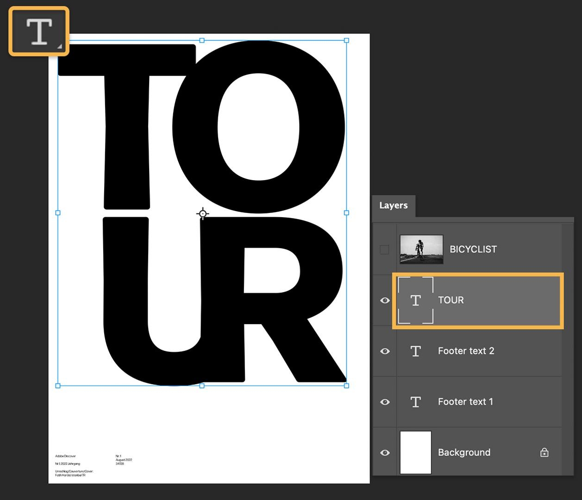This screenshot has height=500, width=582.
Task: Click the top-right transform handle
Action: click(x=346, y=41)
